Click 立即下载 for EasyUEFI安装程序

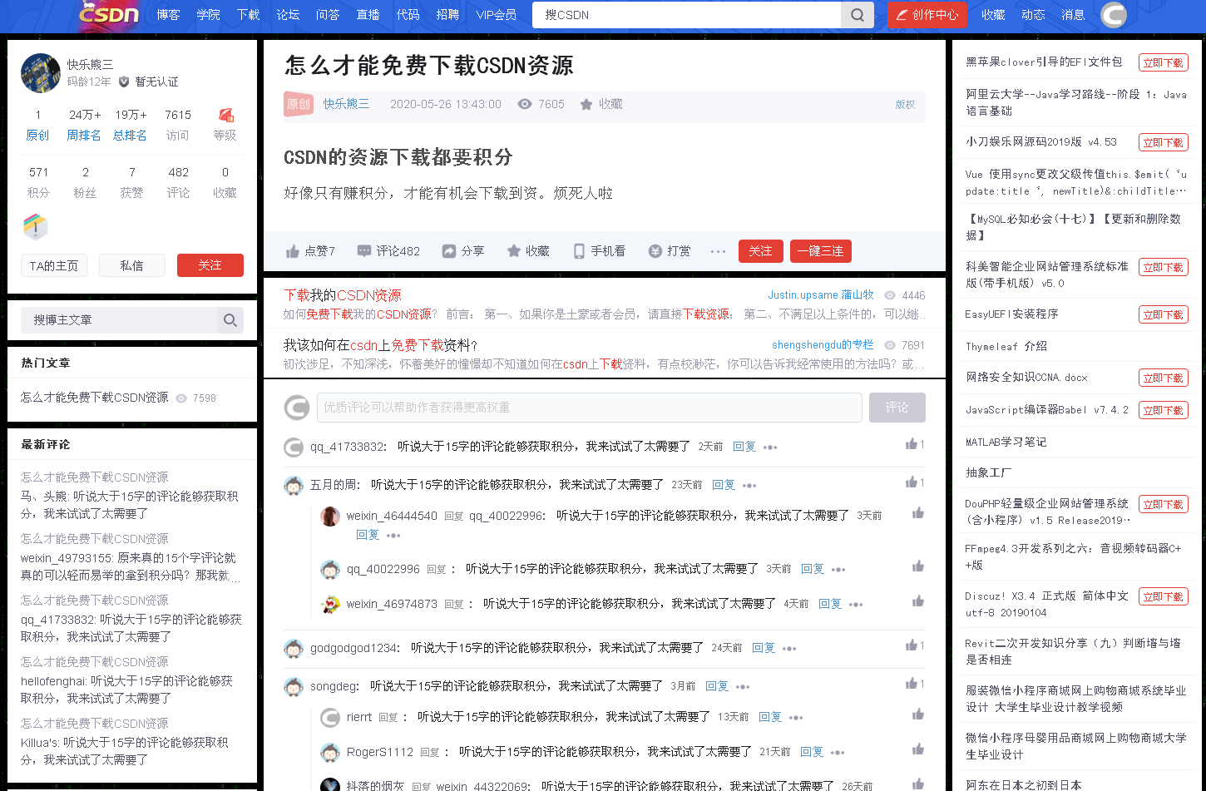pyautogui.click(x=1163, y=314)
